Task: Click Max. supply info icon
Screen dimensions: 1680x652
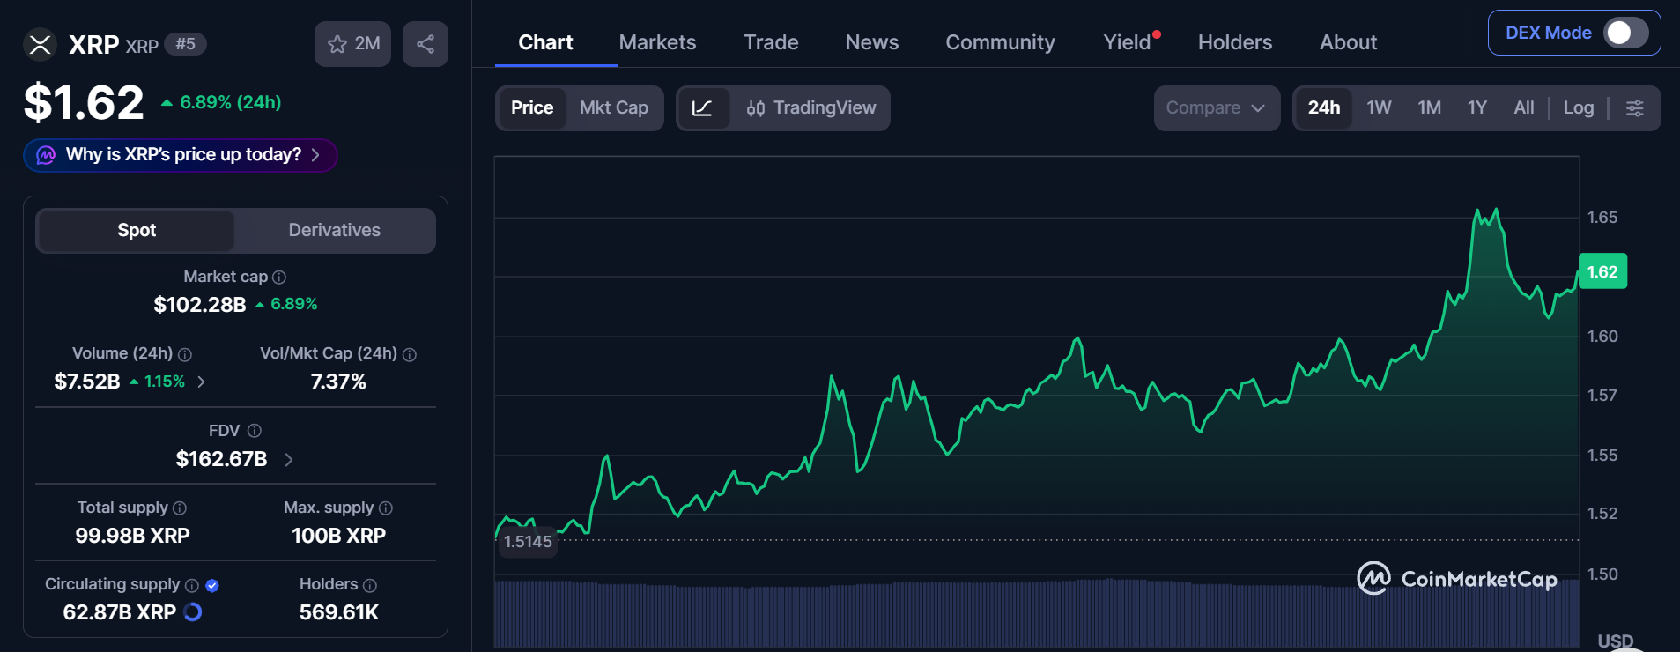Action: pos(386,508)
